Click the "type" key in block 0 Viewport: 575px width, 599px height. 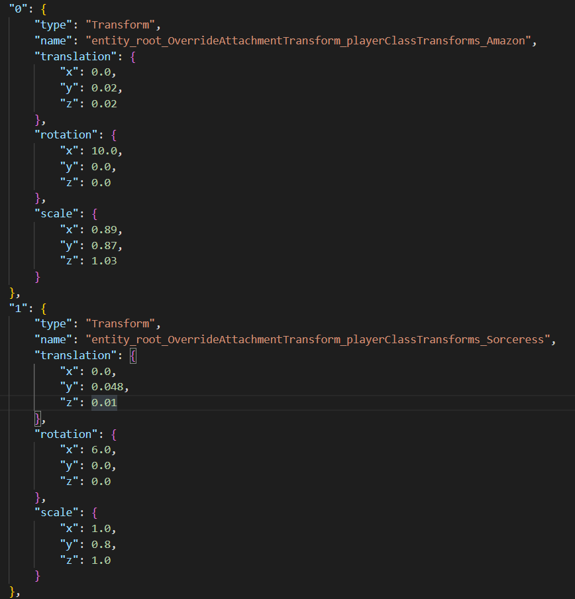coord(54,25)
